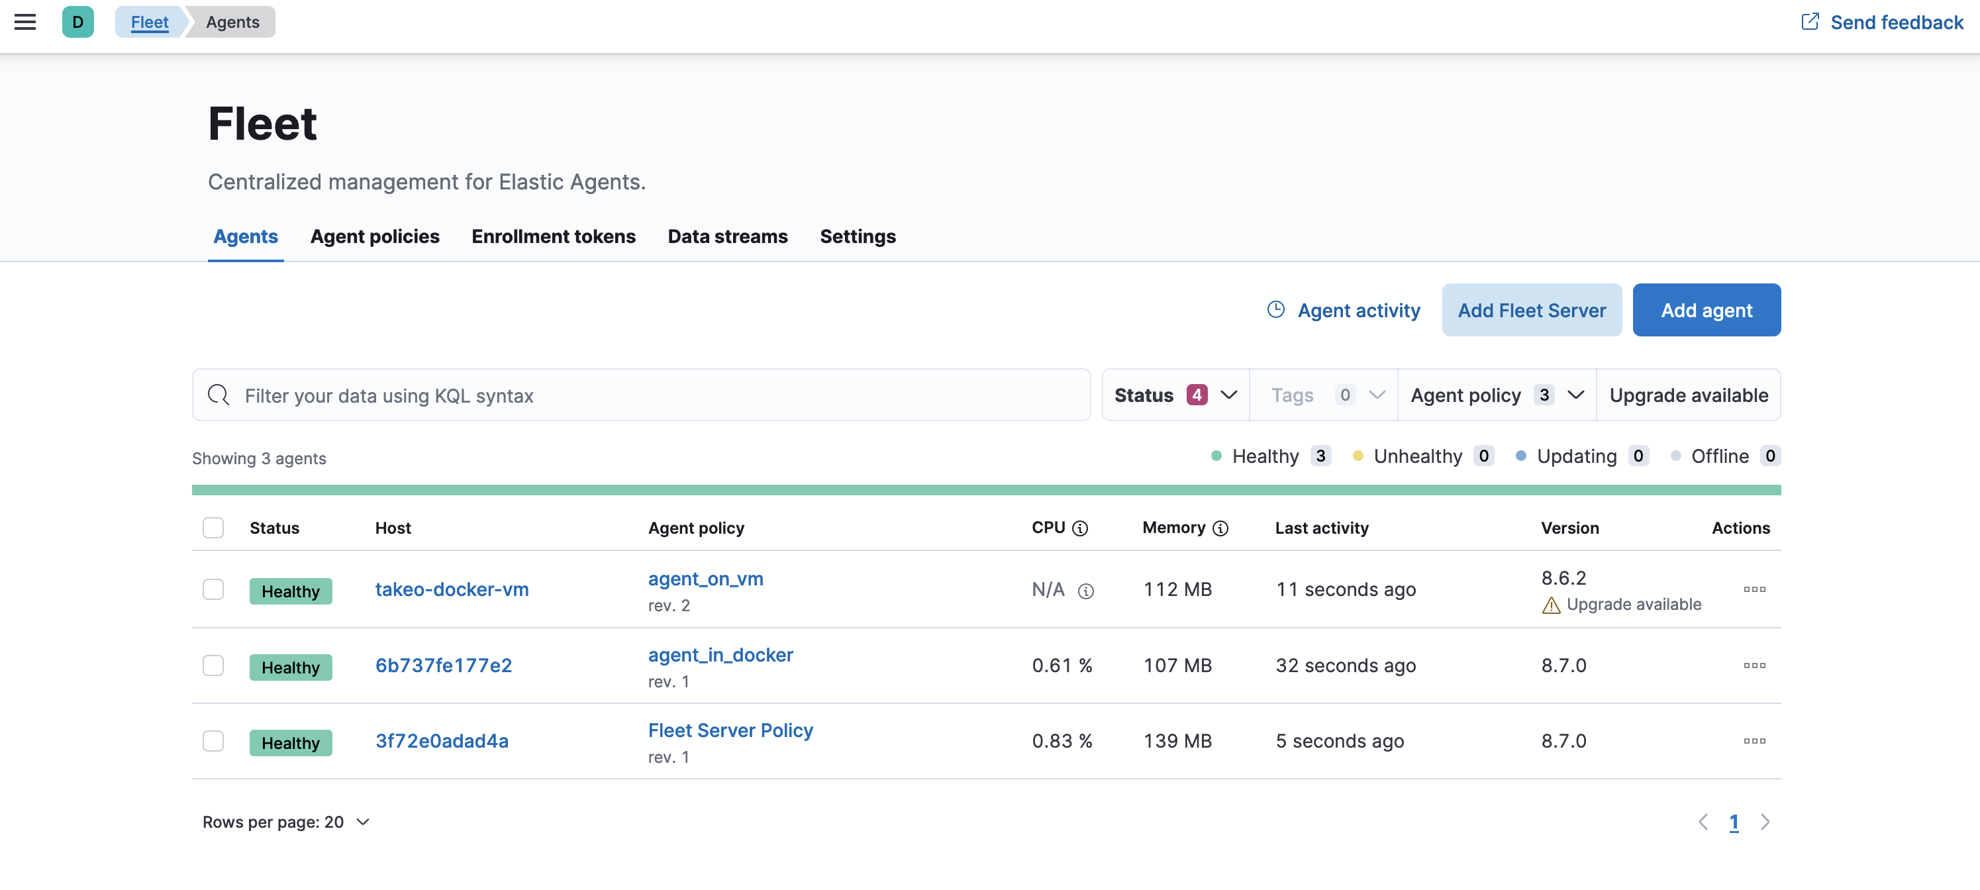
Task: Switch to Agent policies tab
Action: [x=374, y=236]
